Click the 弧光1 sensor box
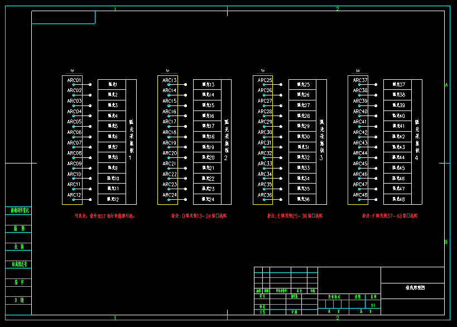Screen dimensions: 457x327 [112, 85]
